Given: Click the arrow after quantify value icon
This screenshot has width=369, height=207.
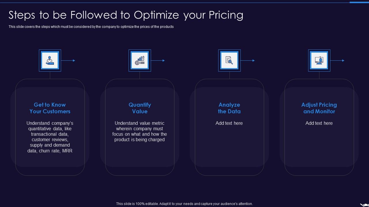Looking at the screenshot, I should click(x=158, y=60).
